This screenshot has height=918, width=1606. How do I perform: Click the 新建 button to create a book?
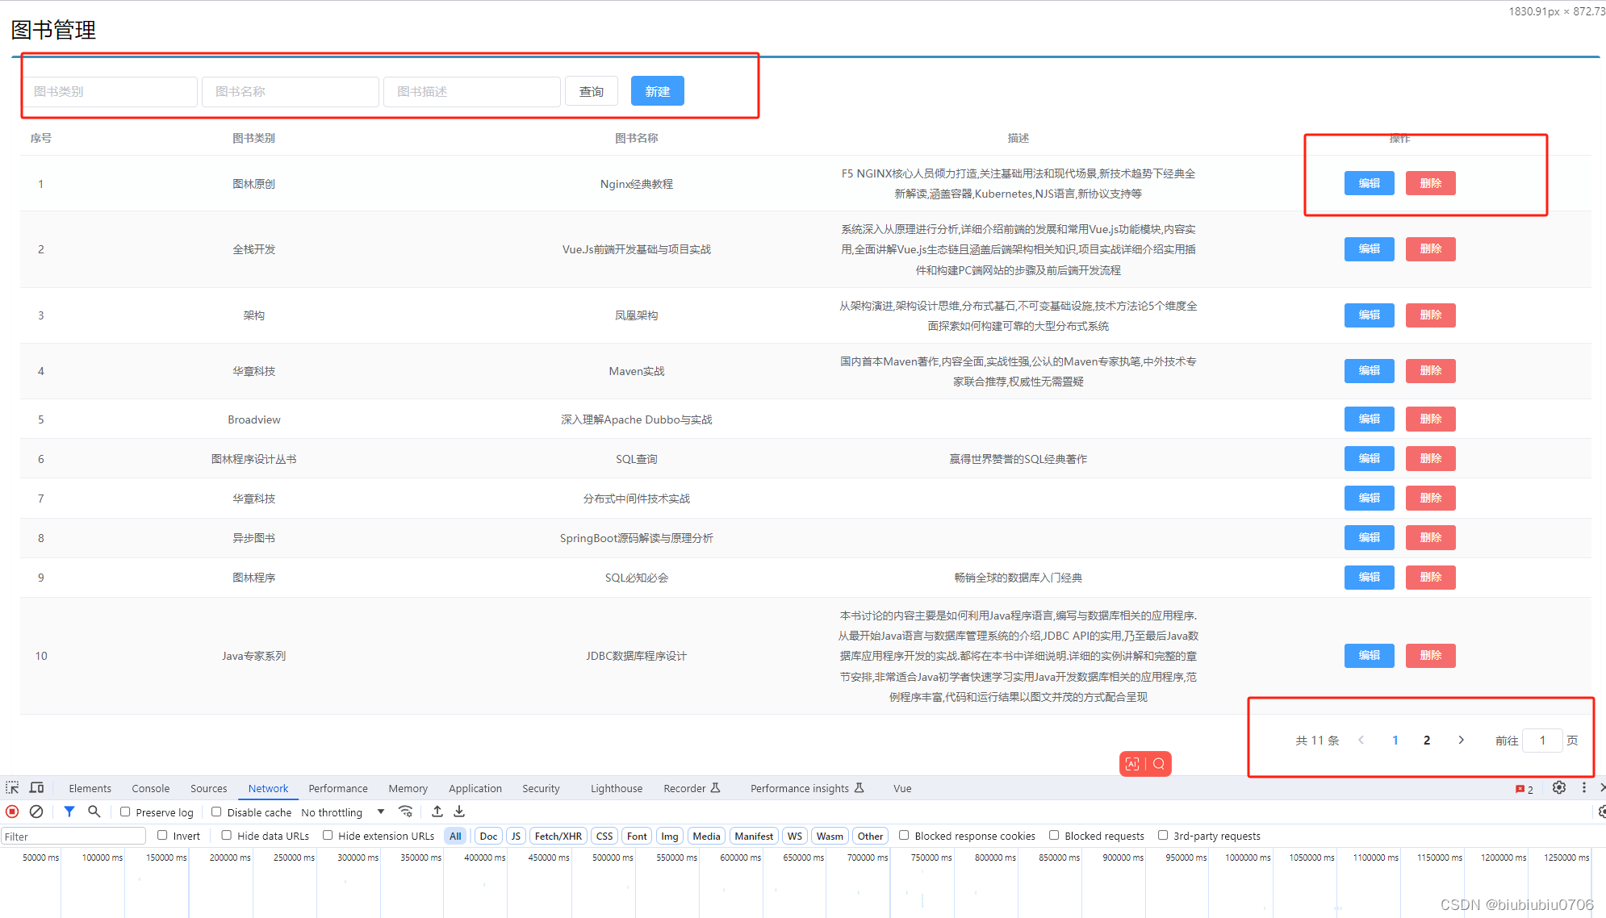coord(657,90)
